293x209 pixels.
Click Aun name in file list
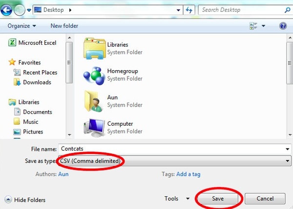(112, 97)
